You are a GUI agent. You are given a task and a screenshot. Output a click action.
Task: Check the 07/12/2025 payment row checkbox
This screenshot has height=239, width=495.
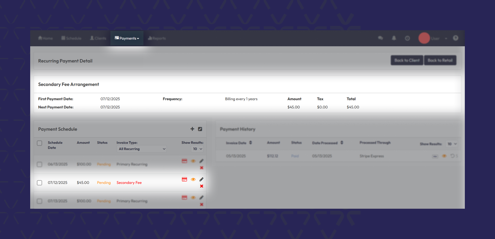(x=40, y=183)
